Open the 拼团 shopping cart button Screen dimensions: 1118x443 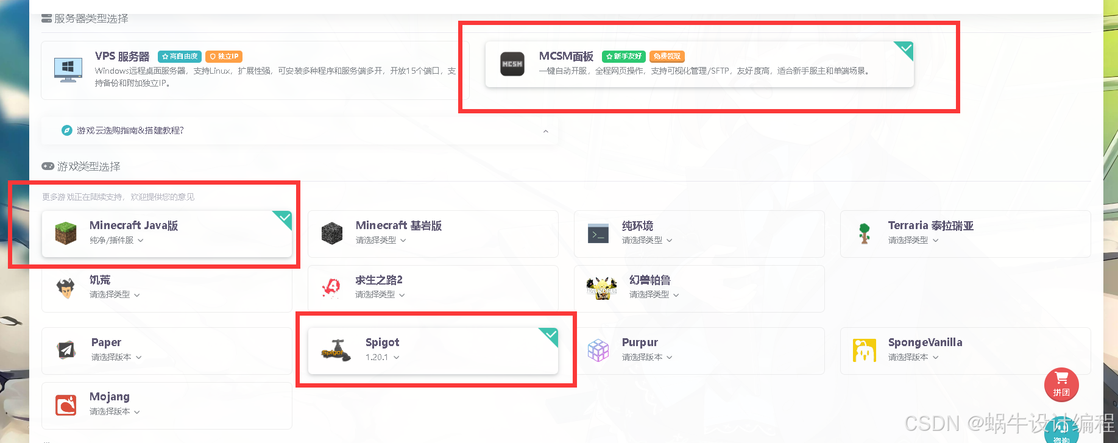click(x=1061, y=385)
